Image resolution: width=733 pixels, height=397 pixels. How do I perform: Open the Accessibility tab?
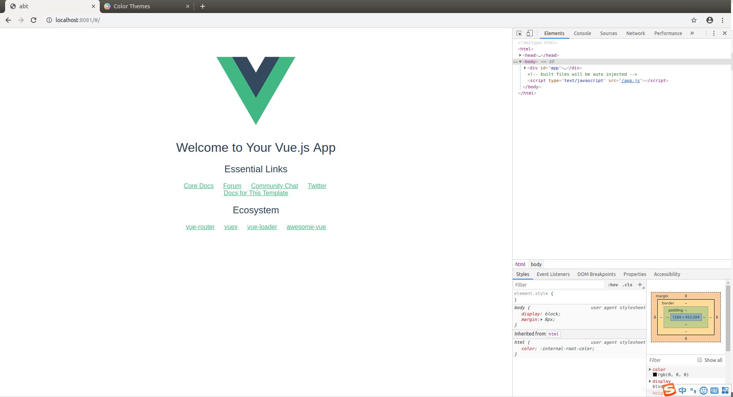point(667,274)
